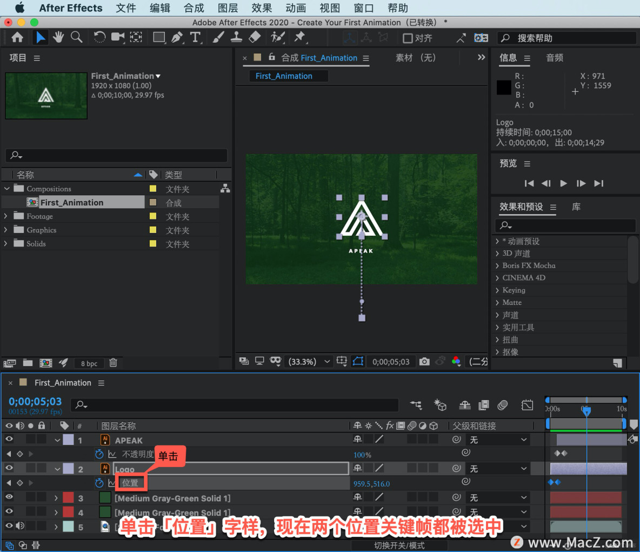Switch to the 音频 panel tab
Screen dimensions: 640x552
pyautogui.click(x=554, y=58)
